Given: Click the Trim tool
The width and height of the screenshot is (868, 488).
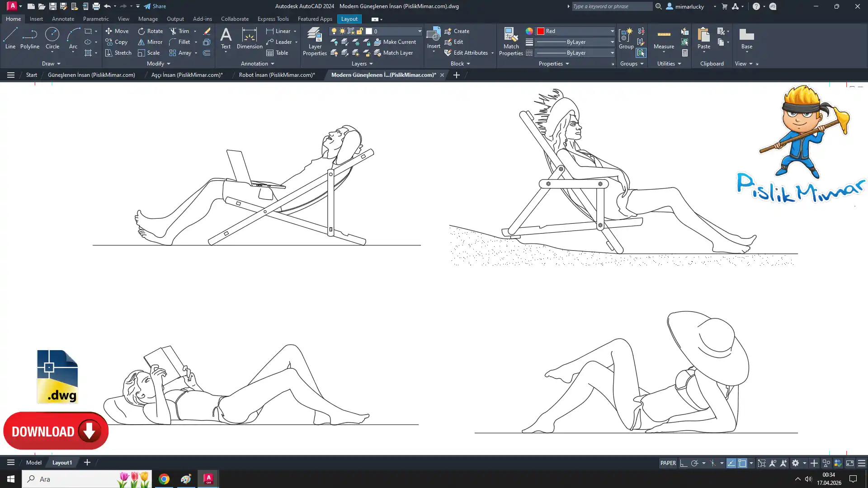Looking at the screenshot, I should pyautogui.click(x=179, y=31).
